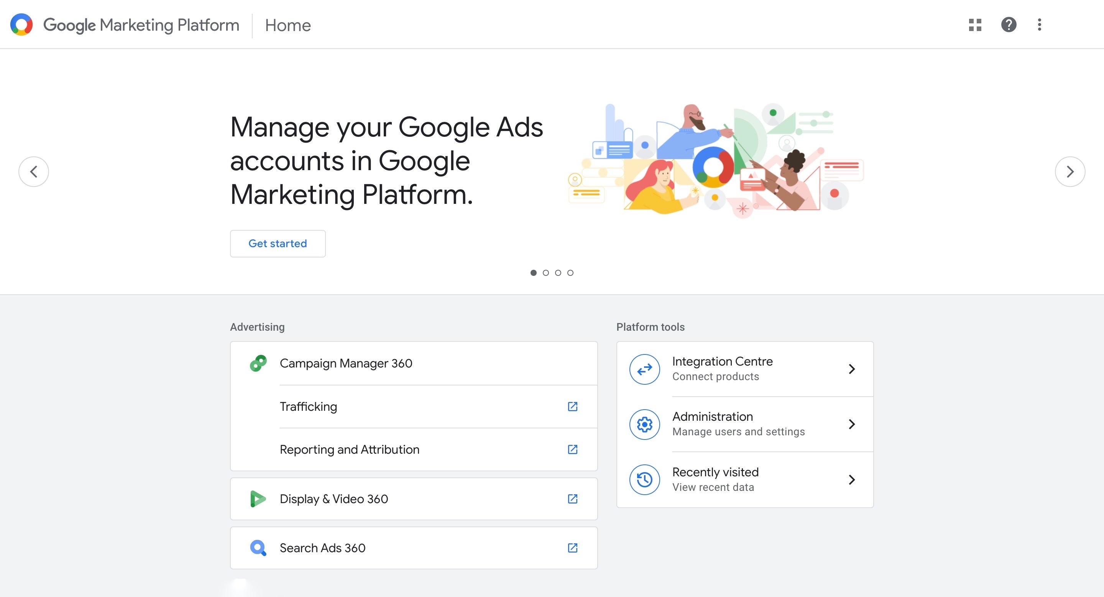Image resolution: width=1104 pixels, height=597 pixels.
Task: Click the Display & Video 360 icon
Action: tap(257, 499)
